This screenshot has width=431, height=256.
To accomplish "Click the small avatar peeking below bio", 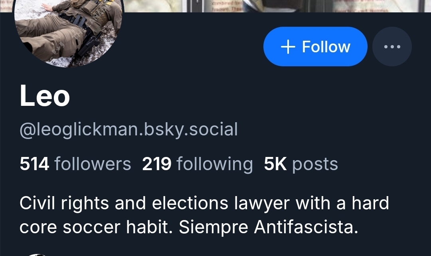I will (x=37, y=254).
